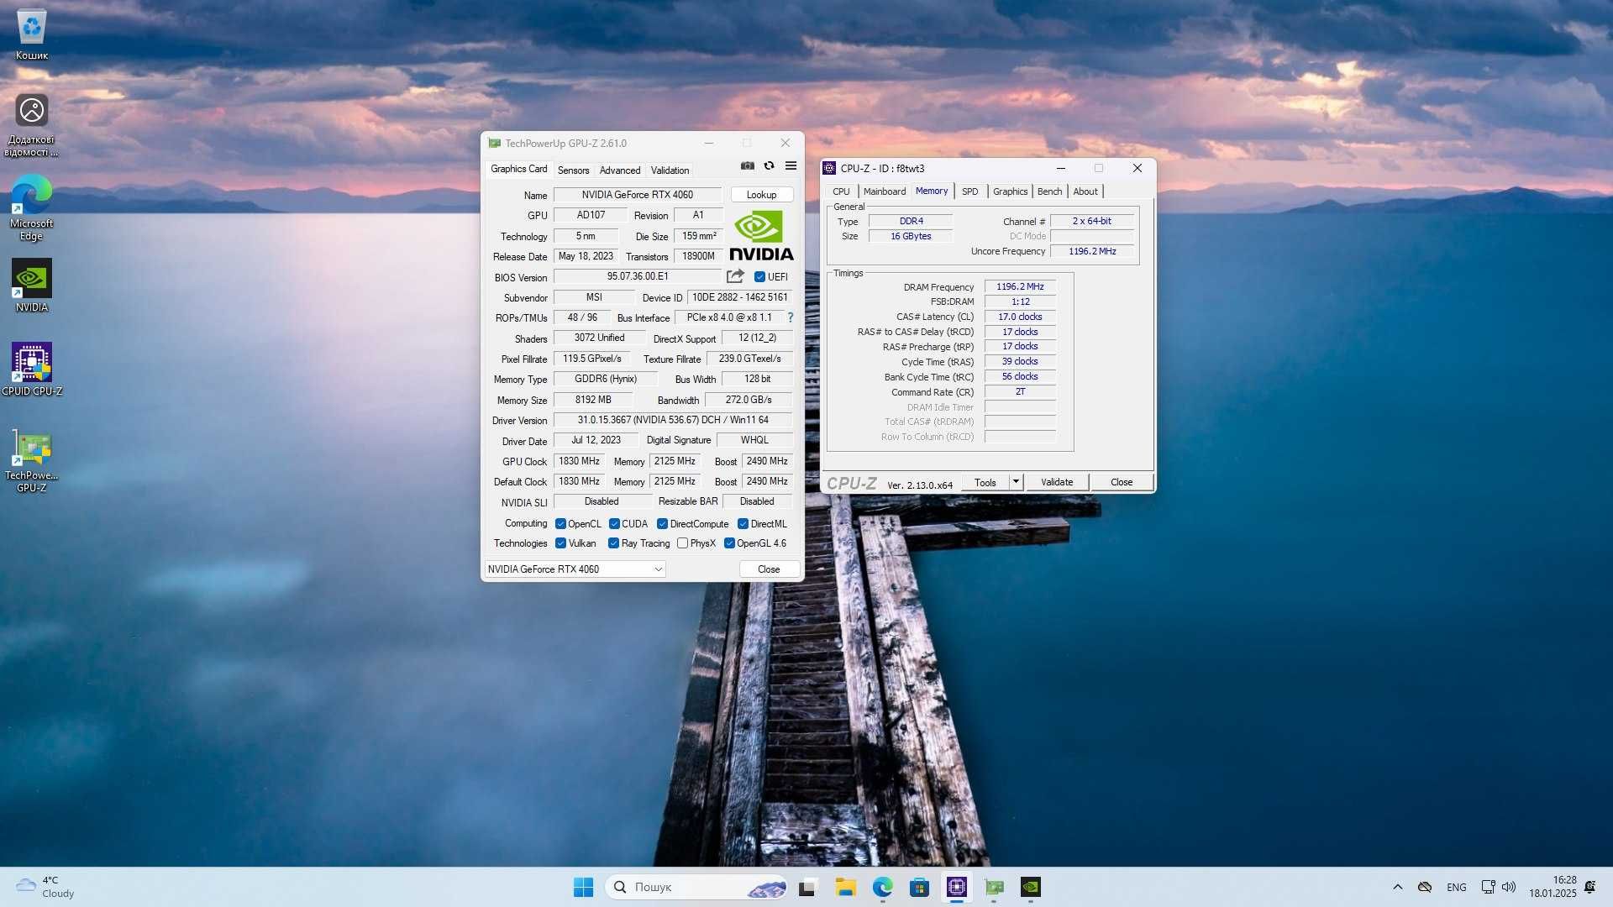The height and width of the screenshot is (907, 1613).
Task: Select the CPUID CPU-Z desktop shortcut
Action: click(32, 369)
